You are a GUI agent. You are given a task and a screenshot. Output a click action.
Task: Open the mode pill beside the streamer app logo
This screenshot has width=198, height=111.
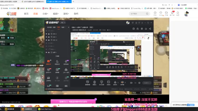point(63,23)
